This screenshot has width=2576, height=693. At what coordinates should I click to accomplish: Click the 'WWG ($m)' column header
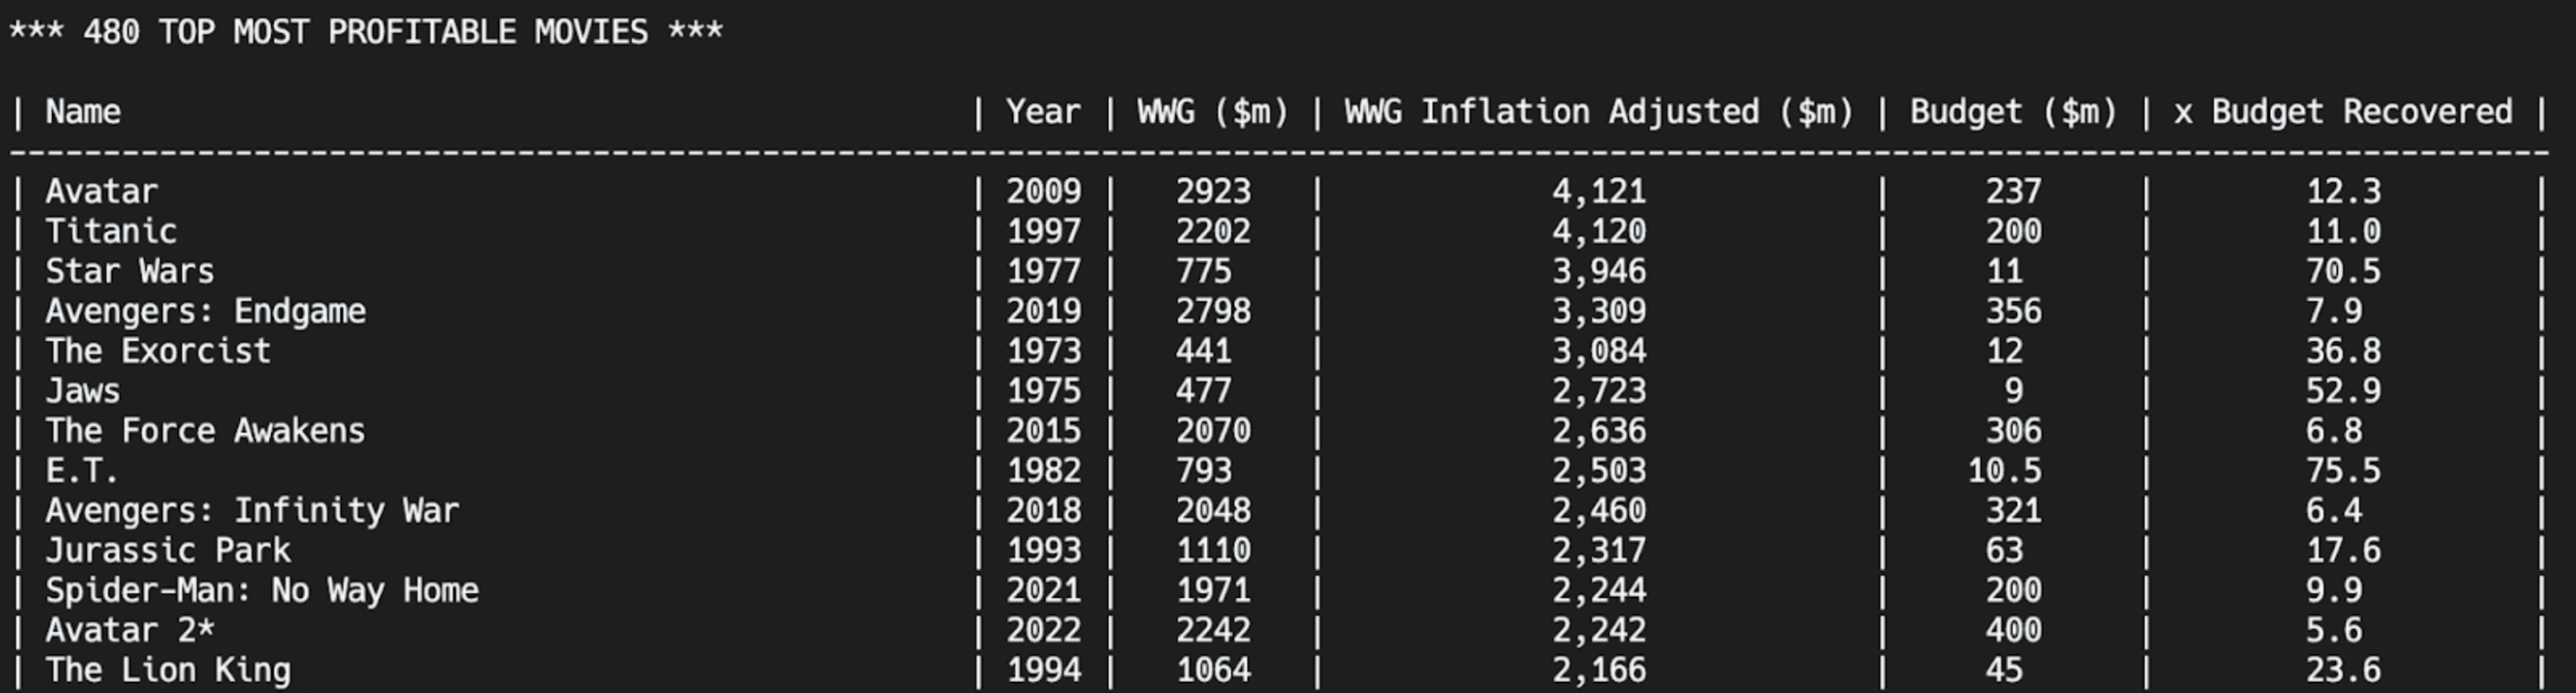1212,112
